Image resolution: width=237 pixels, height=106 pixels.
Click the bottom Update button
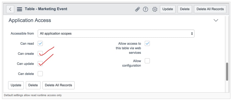pyautogui.click(x=16, y=85)
